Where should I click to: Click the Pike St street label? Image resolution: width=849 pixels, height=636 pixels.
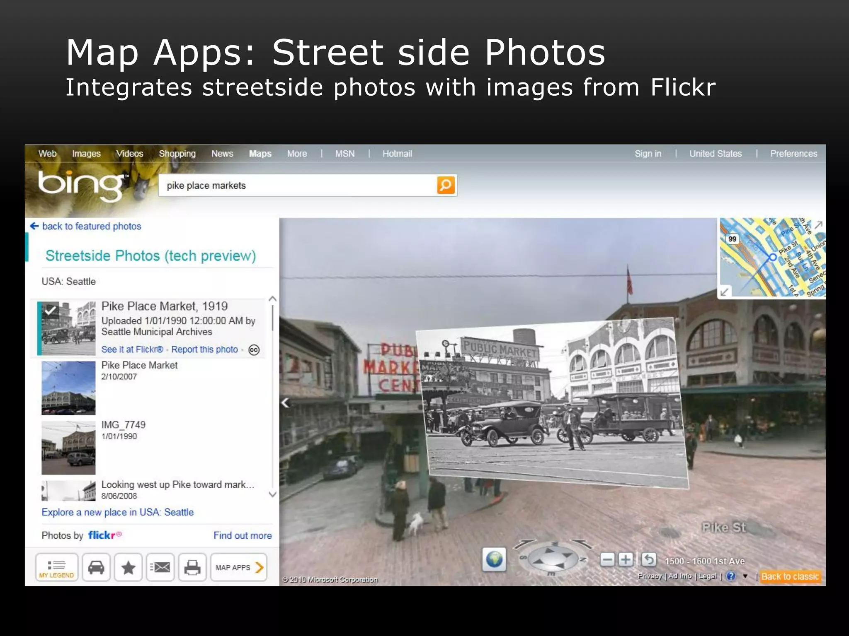point(724,527)
